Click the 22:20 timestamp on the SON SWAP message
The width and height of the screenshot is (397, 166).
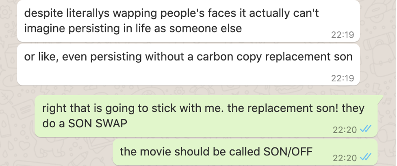coord(345,130)
